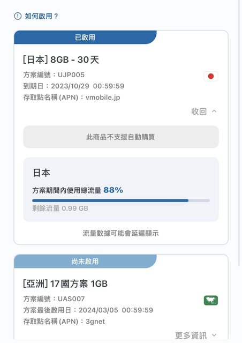Image resolution: width=242 pixels, height=343 pixels.
Task: Click the [亞洲] 17國方案 1GB plan title
Action: pos(65,284)
